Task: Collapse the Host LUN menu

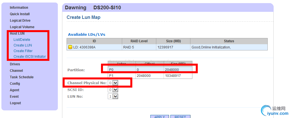Action: click(17, 34)
